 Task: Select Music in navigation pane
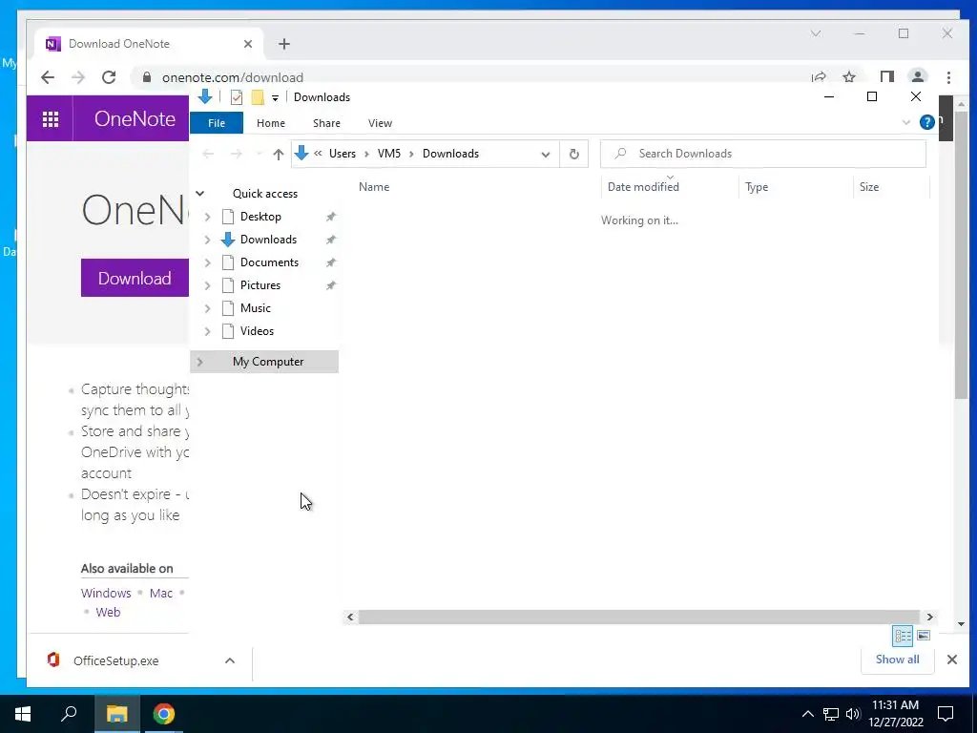tap(256, 308)
